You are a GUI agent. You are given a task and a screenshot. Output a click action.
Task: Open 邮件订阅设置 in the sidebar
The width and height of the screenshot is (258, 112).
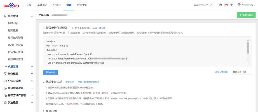point(16,45)
